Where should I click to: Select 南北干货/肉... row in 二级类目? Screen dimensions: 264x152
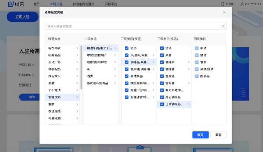(139, 90)
